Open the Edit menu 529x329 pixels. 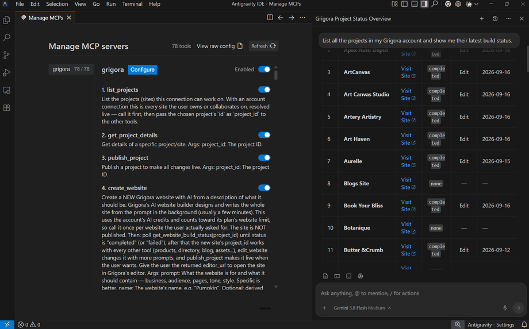(34, 4)
